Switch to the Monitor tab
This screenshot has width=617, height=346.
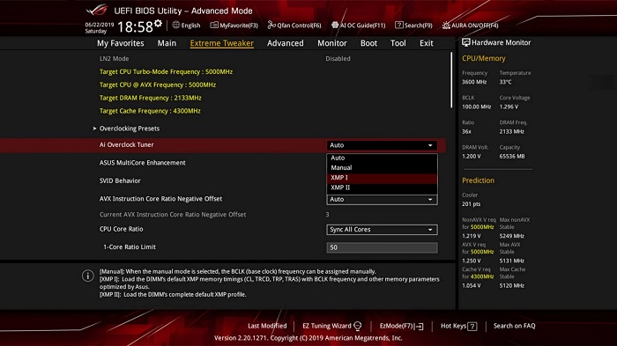pos(332,43)
